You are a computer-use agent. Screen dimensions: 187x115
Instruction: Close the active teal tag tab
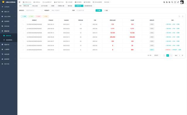[82, 6]
